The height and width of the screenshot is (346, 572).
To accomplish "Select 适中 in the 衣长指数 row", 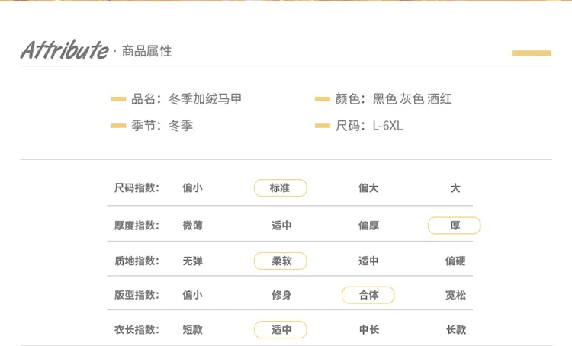I will coord(280,330).
